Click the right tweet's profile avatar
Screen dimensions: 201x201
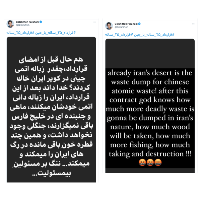(109, 26)
